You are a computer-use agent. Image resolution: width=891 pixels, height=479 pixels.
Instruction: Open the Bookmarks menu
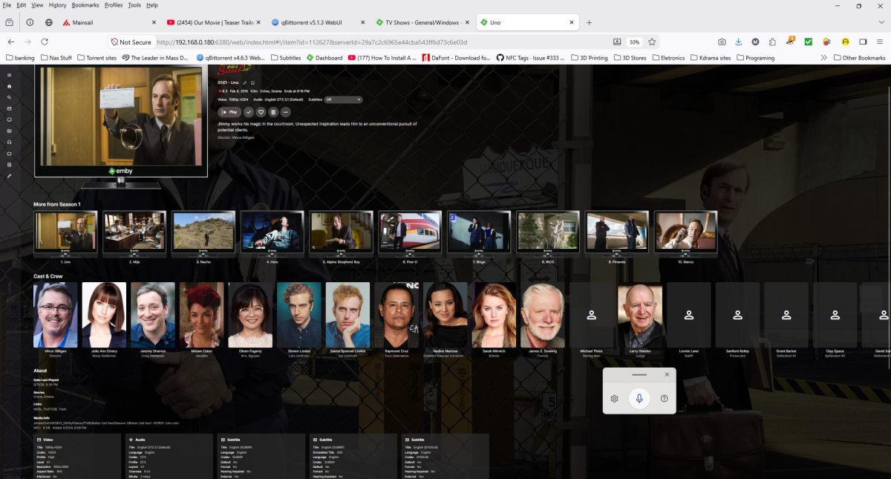pyautogui.click(x=85, y=5)
